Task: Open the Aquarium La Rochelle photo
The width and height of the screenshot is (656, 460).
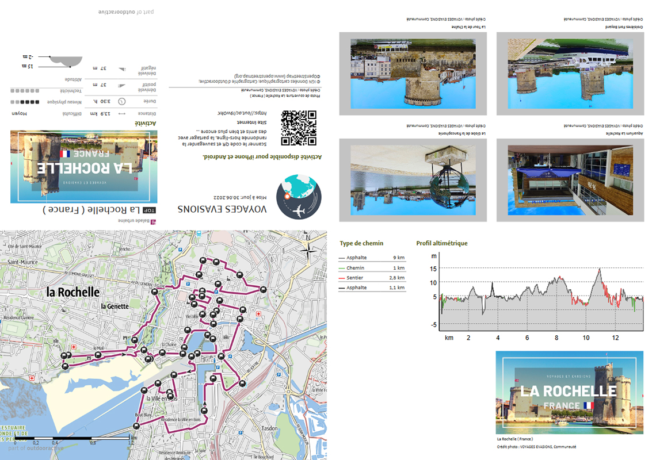Action: coord(570,180)
